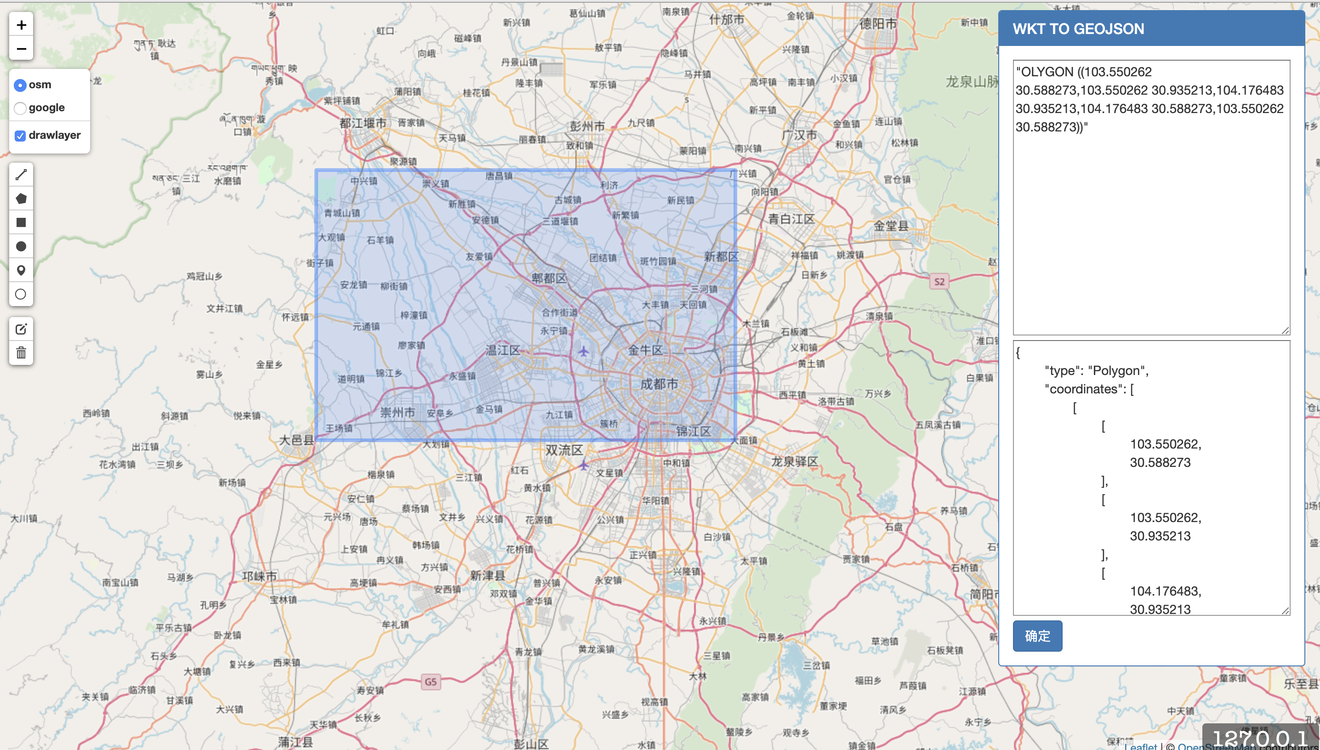The width and height of the screenshot is (1320, 750).
Task: Click the 青白江区 label on map
Action: (x=791, y=219)
